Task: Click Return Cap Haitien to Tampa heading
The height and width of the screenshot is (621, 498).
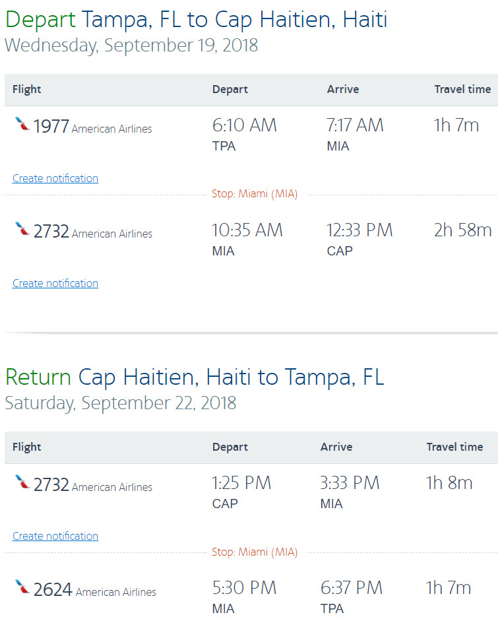Action: [195, 377]
